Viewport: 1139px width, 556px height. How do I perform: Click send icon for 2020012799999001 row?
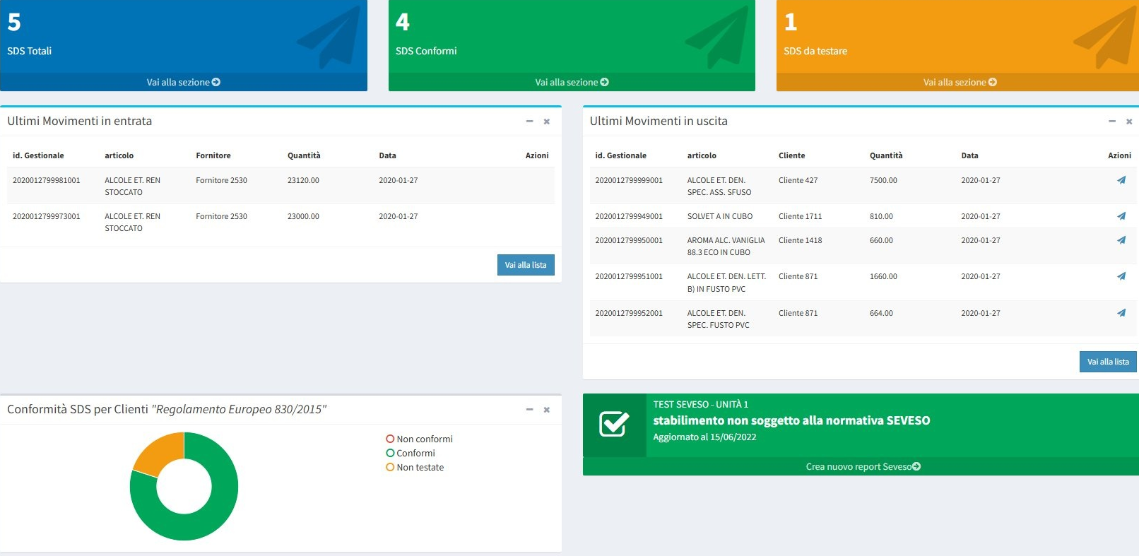click(x=1121, y=180)
